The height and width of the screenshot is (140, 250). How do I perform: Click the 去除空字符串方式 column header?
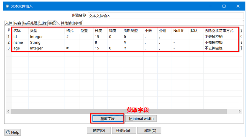pyautogui.click(x=221, y=31)
